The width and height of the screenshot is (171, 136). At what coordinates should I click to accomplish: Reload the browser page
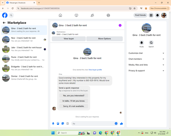click(13, 8)
